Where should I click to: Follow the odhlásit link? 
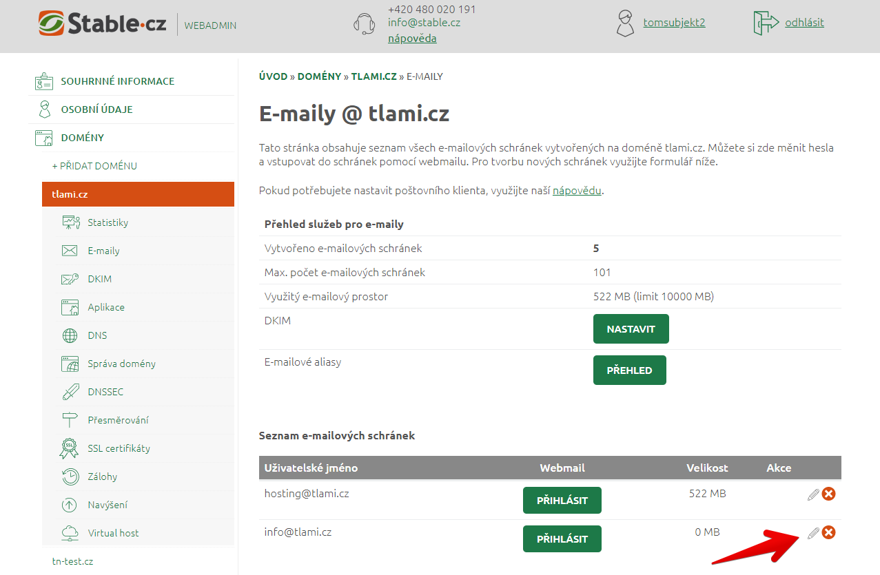point(804,23)
